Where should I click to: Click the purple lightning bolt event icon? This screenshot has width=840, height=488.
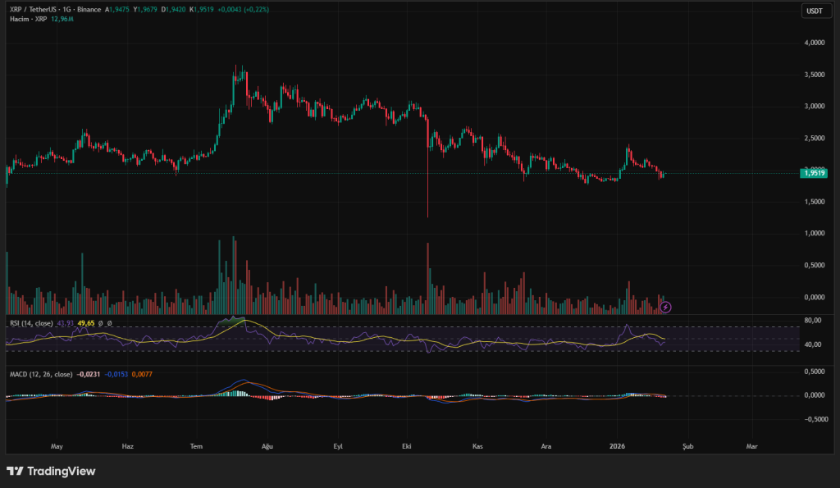[x=666, y=307]
